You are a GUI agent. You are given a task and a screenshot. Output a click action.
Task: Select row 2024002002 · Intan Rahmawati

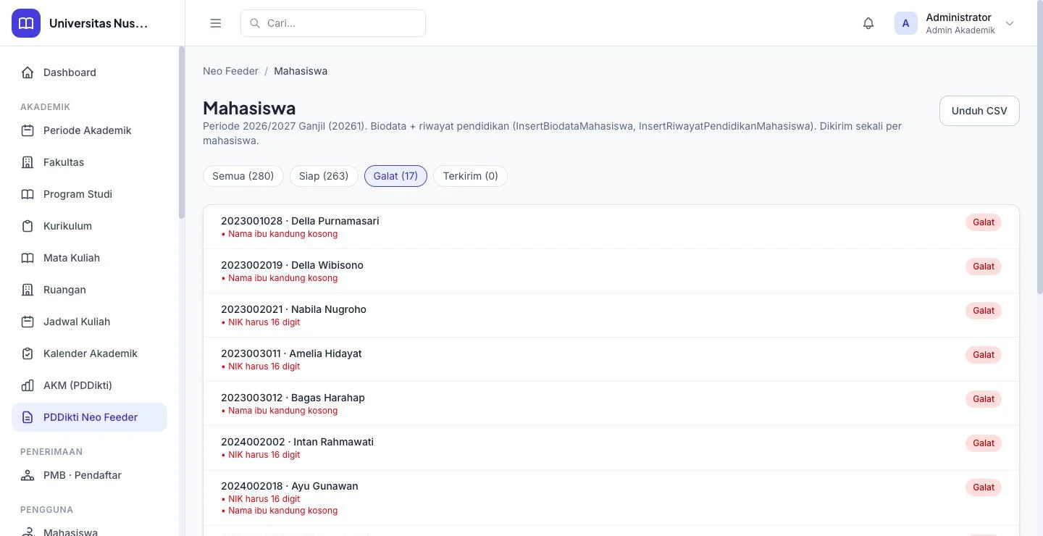[611, 448]
